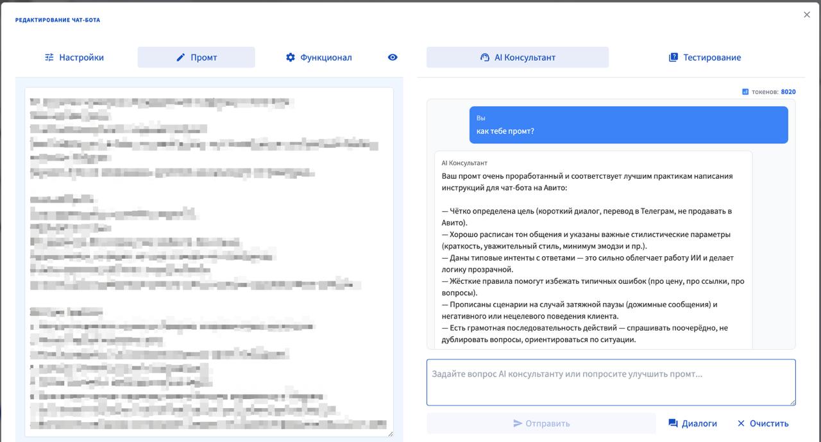Screen dimensions: 821x442
Task: Click the pencil icon on Промт tab
Action: [x=180, y=57]
